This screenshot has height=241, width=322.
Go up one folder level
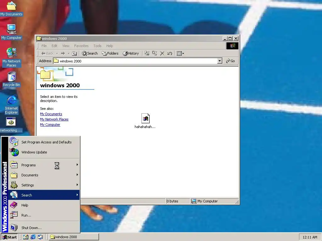point(74,53)
